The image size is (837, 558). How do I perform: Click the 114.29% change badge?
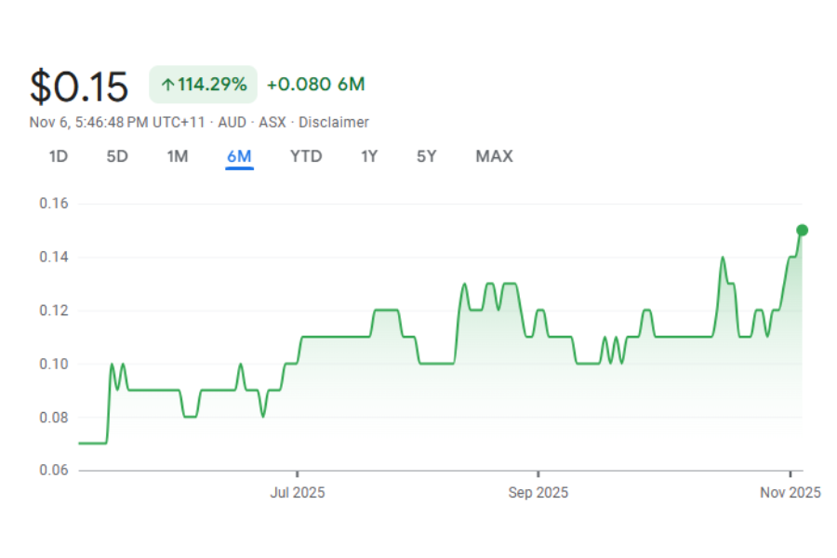coord(203,85)
